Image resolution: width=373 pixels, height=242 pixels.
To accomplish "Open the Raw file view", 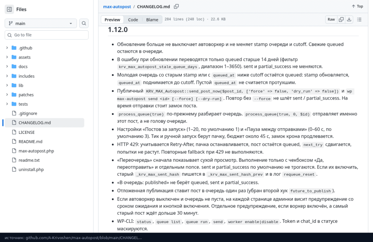I will [x=331, y=20].
